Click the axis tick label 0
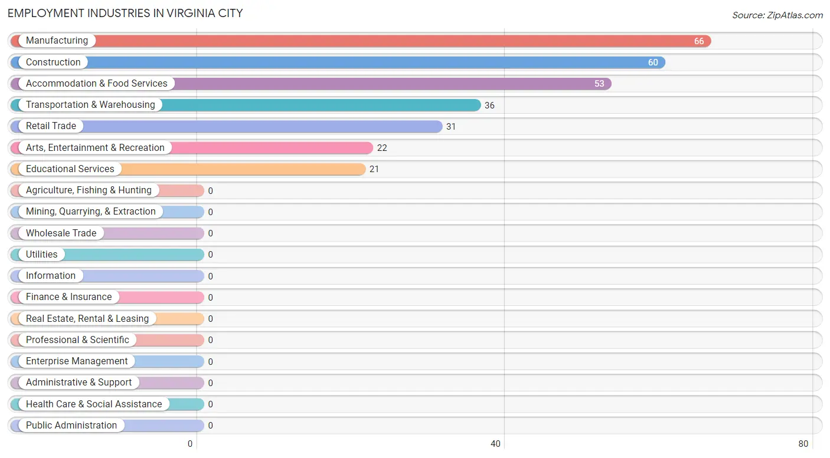Viewport: 830px width, 458px height. (x=190, y=444)
